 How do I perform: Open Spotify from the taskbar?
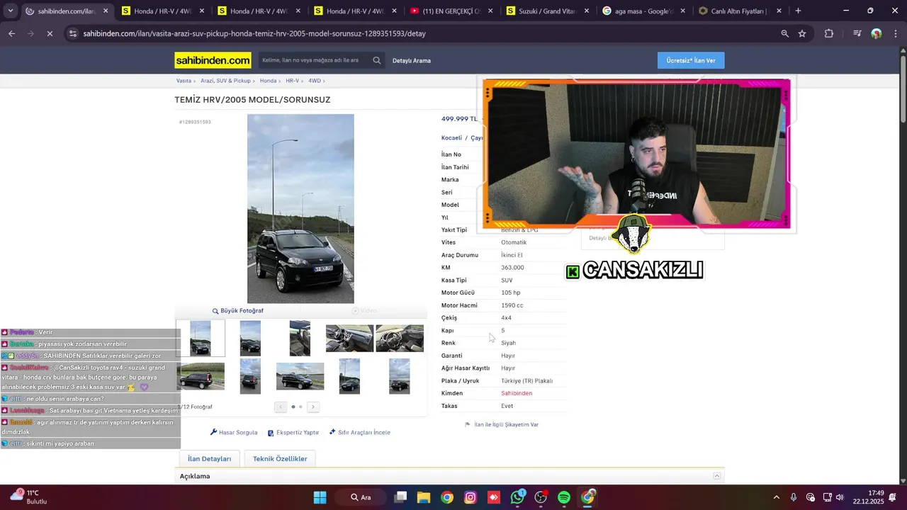564,497
